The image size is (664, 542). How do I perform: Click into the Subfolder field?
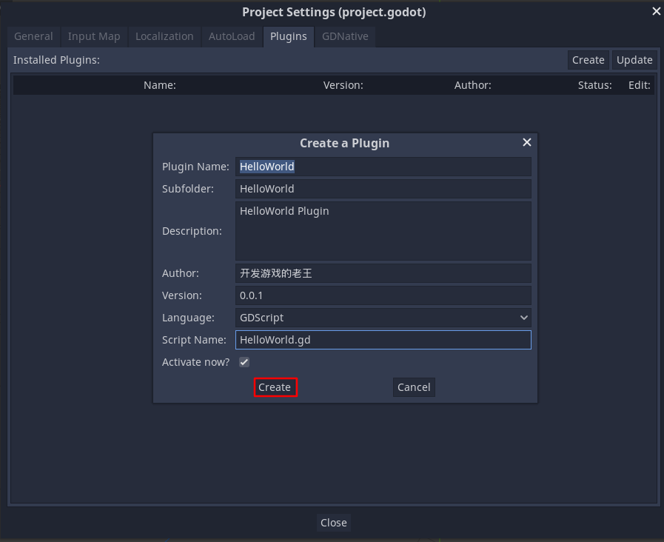point(383,189)
